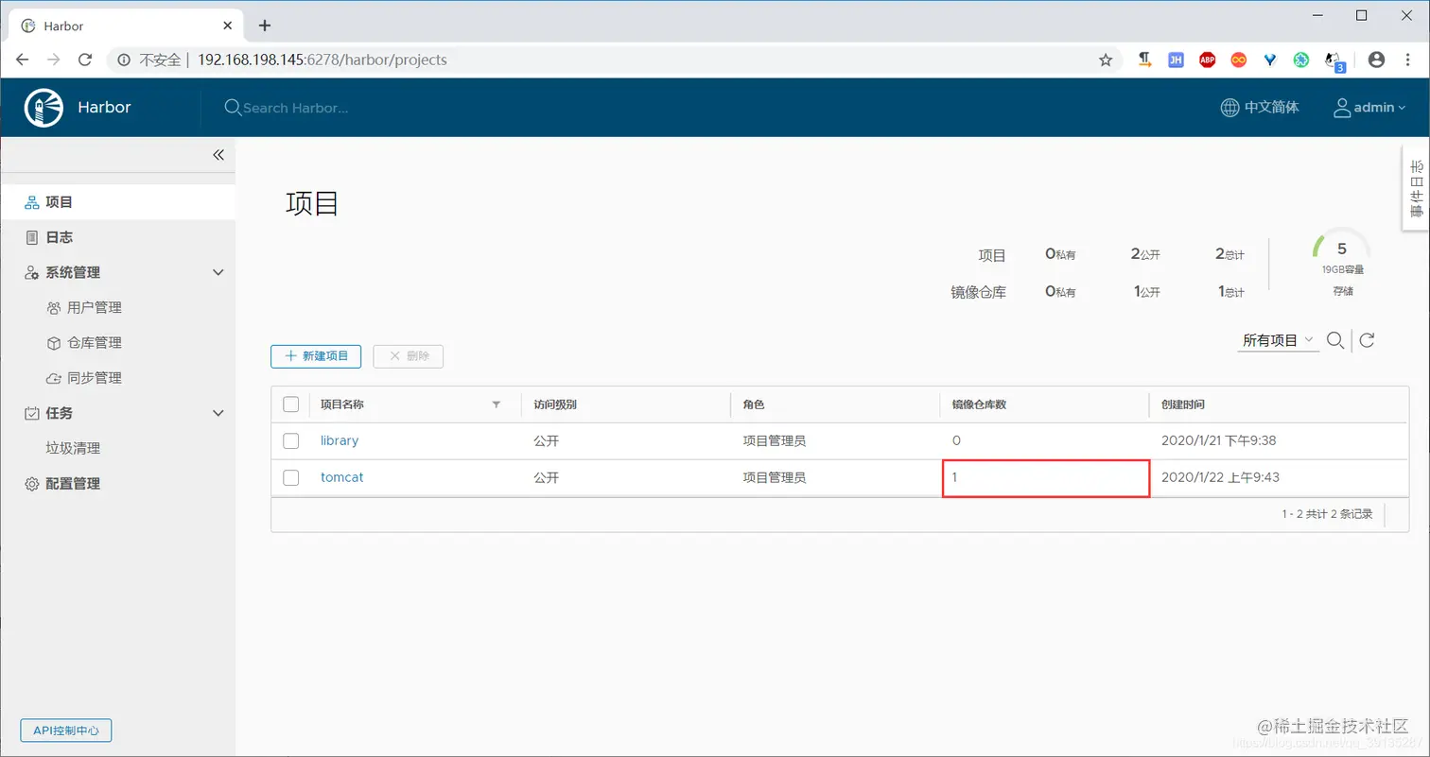
Task: Select the Harbor browser tab
Action: point(127,26)
